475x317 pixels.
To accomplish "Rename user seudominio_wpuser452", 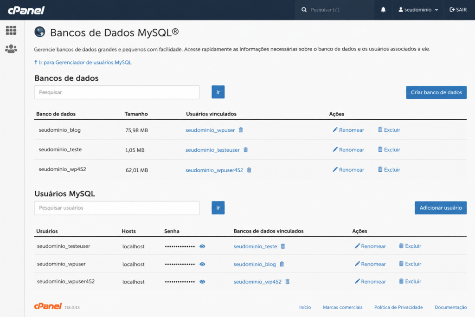I will pyautogui.click(x=370, y=282).
